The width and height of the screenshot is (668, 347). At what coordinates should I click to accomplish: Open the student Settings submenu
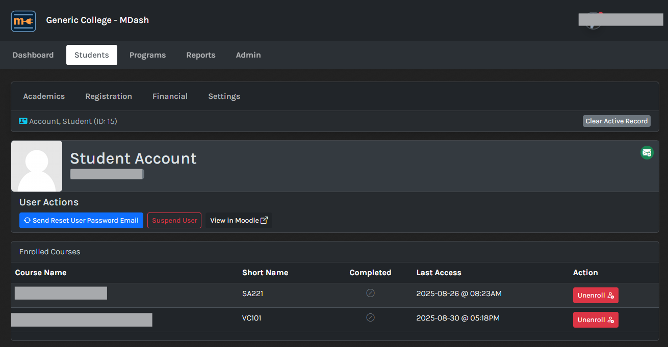click(224, 96)
